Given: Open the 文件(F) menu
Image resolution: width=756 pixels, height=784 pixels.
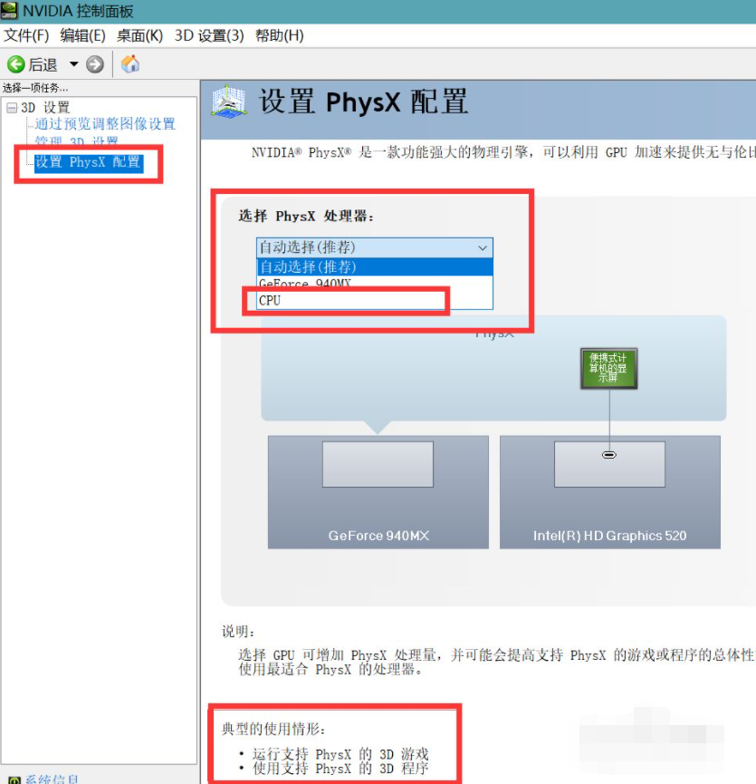Looking at the screenshot, I should 26,36.
